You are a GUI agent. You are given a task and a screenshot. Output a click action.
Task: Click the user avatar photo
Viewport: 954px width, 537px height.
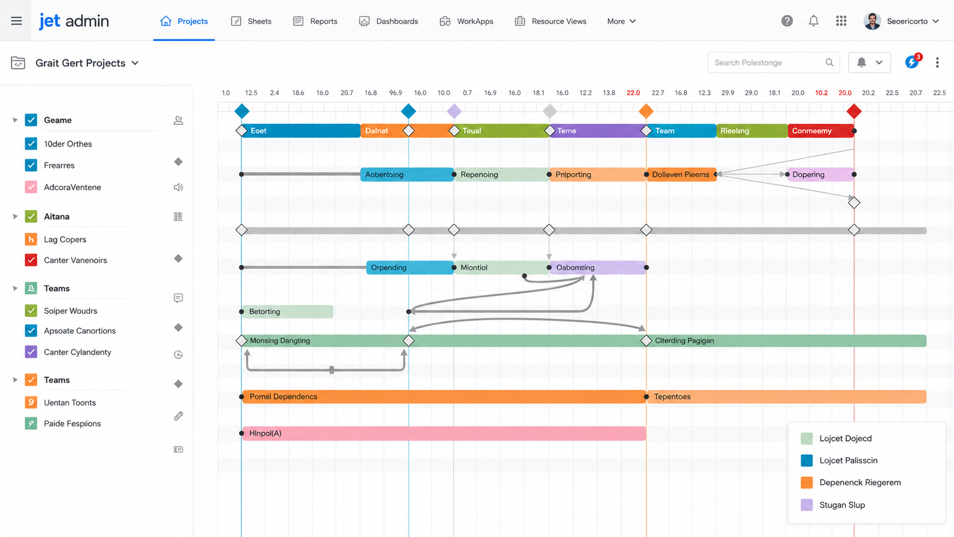[872, 21]
